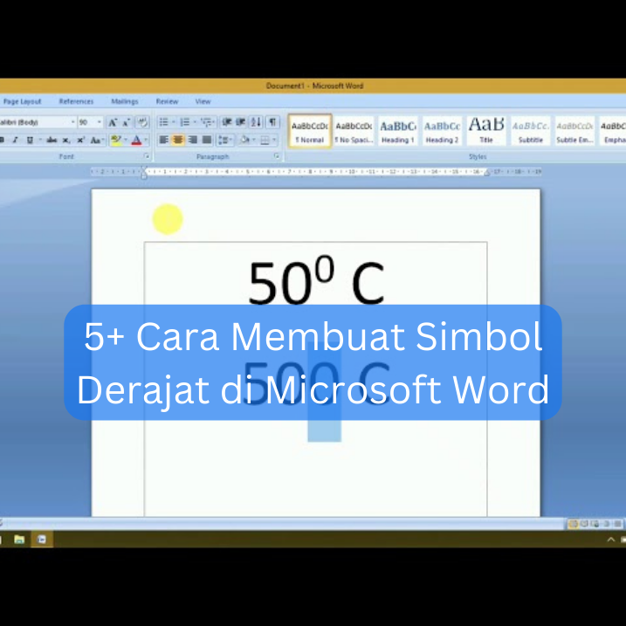Apply the Subtle Emphasis style
Viewport: 626px width, 626px height.
[574, 132]
